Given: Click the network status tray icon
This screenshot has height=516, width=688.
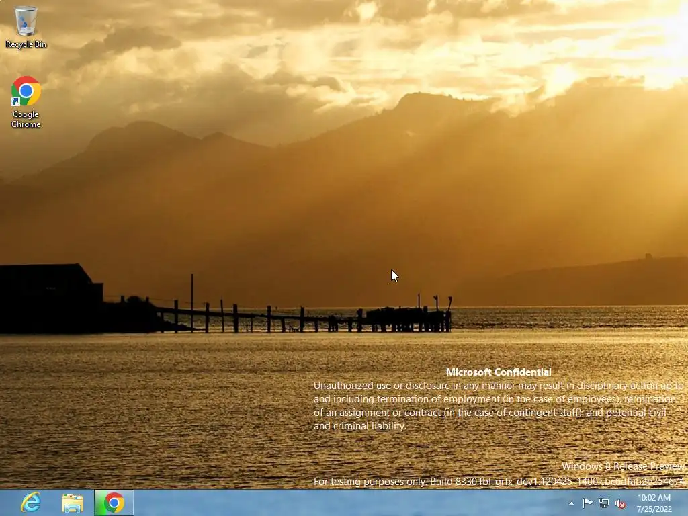Looking at the screenshot, I should click(x=604, y=503).
